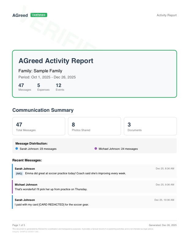Click the Communication Summary heading
The width and height of the screenshot is (189, 245).
point(43,110)
